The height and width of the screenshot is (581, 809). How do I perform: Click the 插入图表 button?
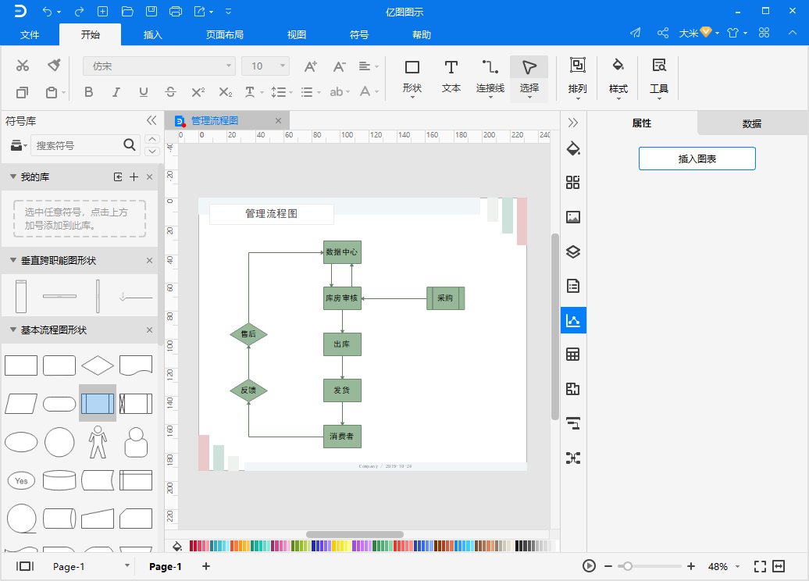tap(697, 159)
